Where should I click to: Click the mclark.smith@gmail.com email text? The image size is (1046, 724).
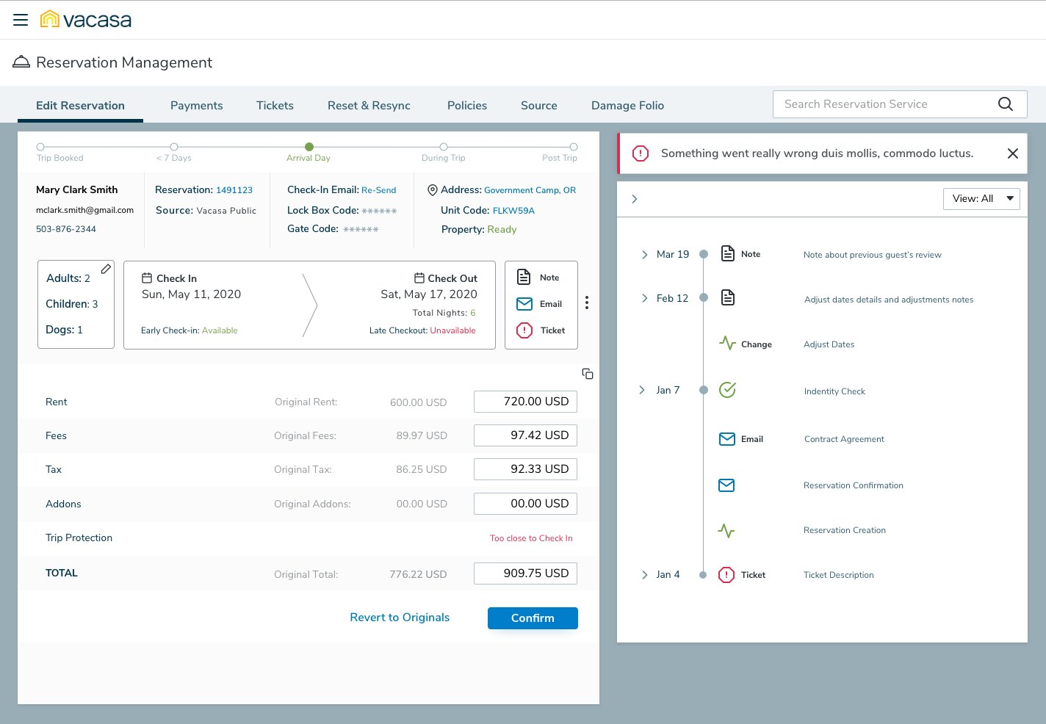pyautogui.click(x=84, y=210)
